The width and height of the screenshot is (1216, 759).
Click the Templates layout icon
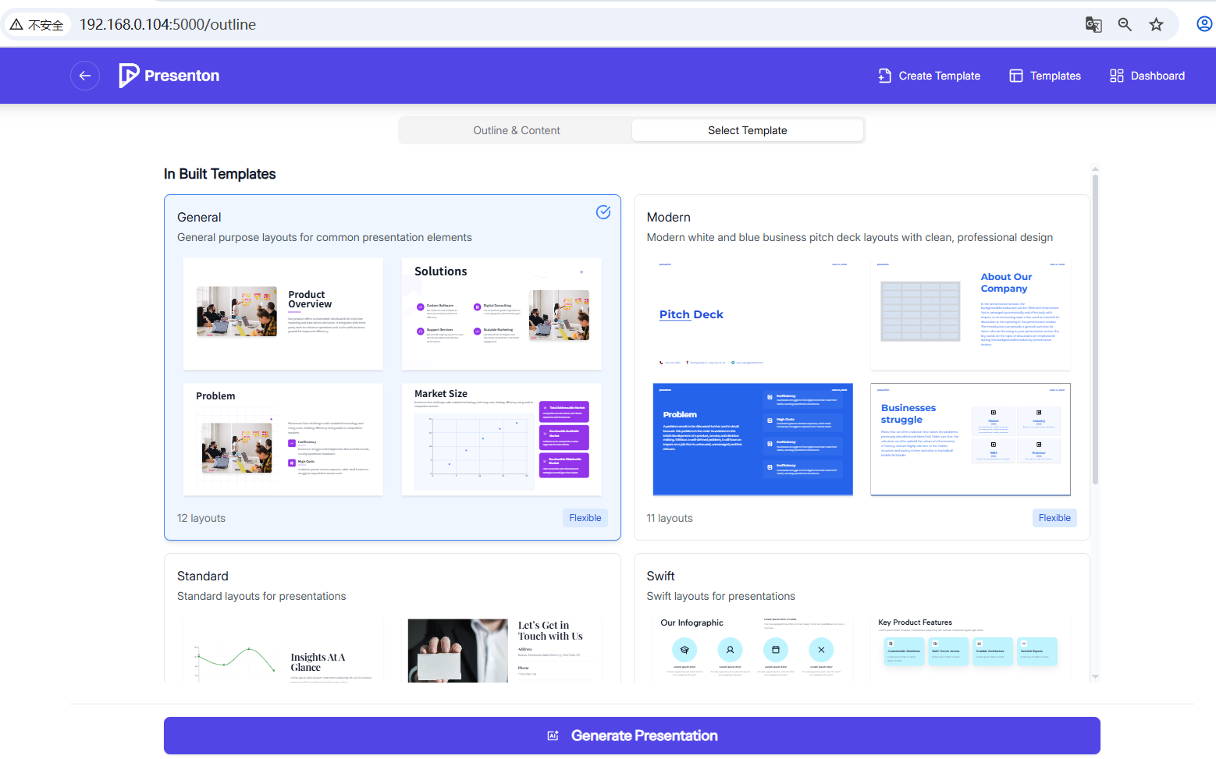pyautogui.click(x=1016, y=76)
